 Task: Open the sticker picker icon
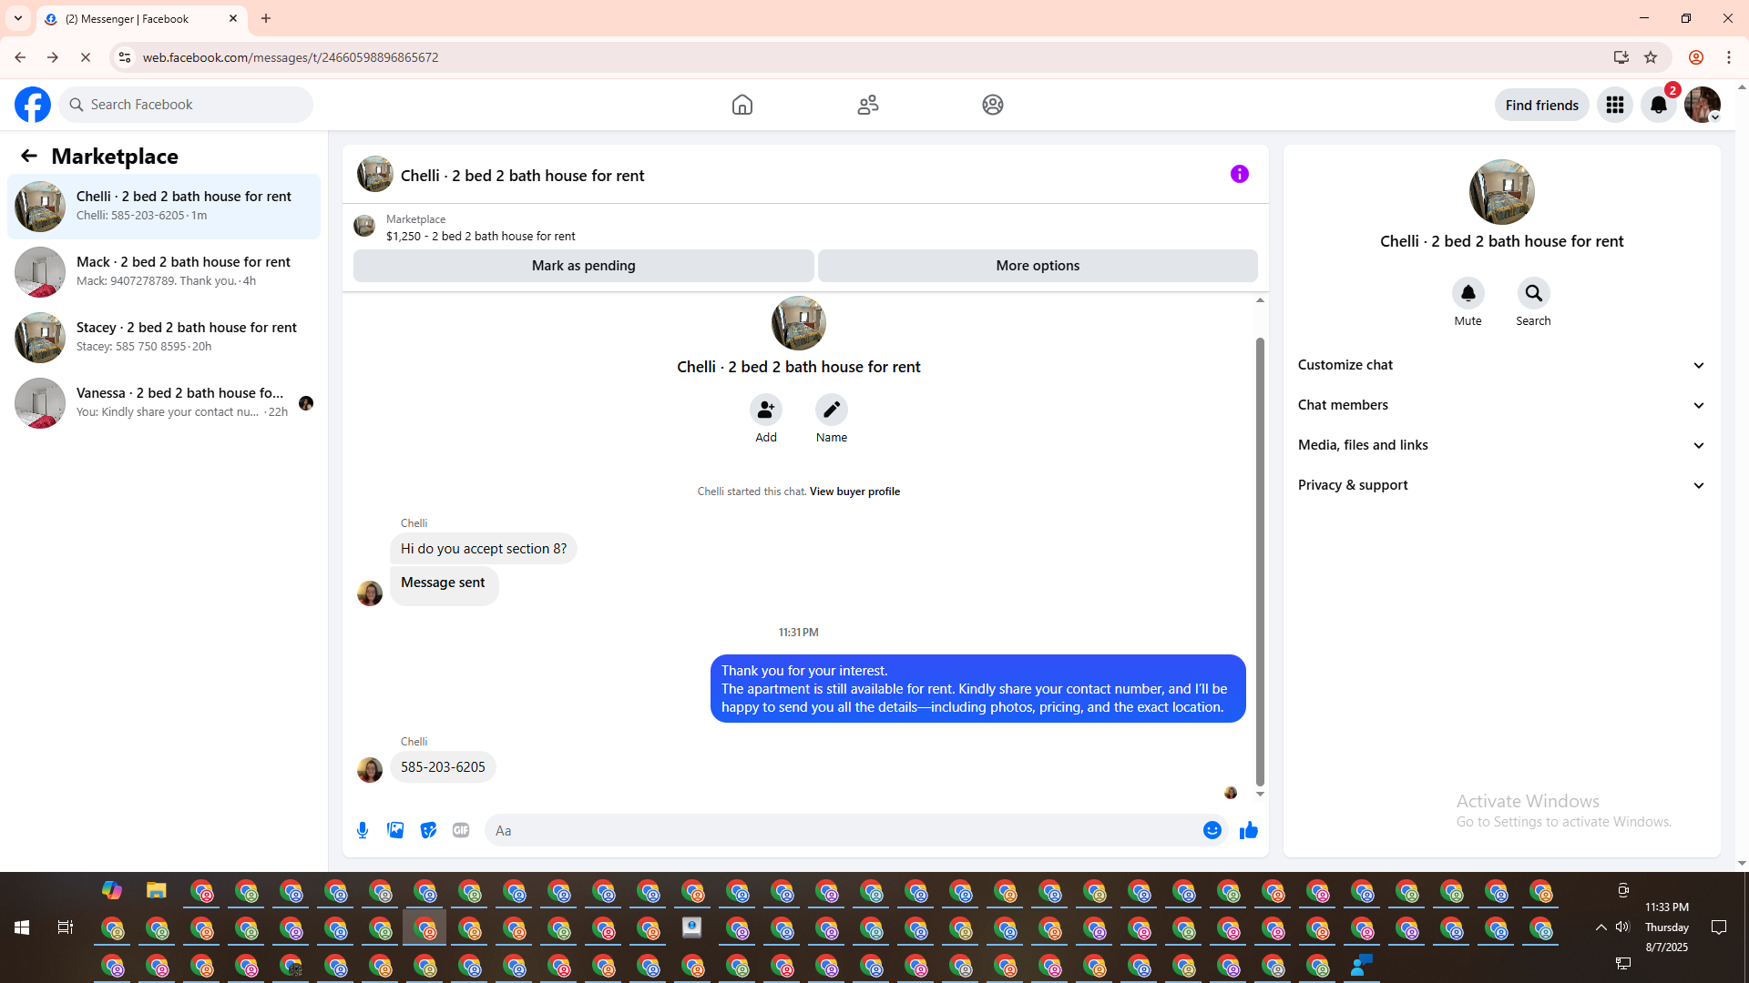click(428, 830)
